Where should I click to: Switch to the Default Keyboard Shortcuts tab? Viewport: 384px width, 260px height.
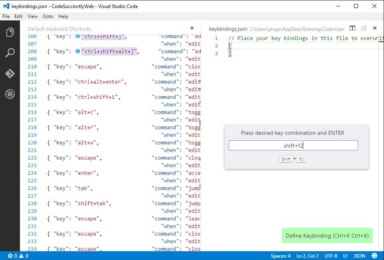pos(59,28)
